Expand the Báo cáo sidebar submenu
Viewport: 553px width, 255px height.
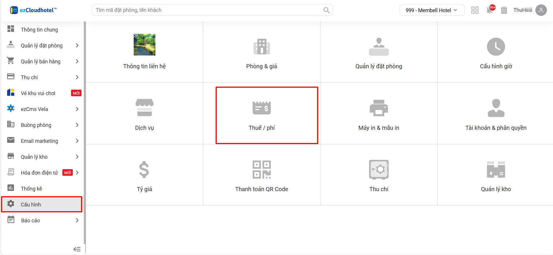pos(77,220)
